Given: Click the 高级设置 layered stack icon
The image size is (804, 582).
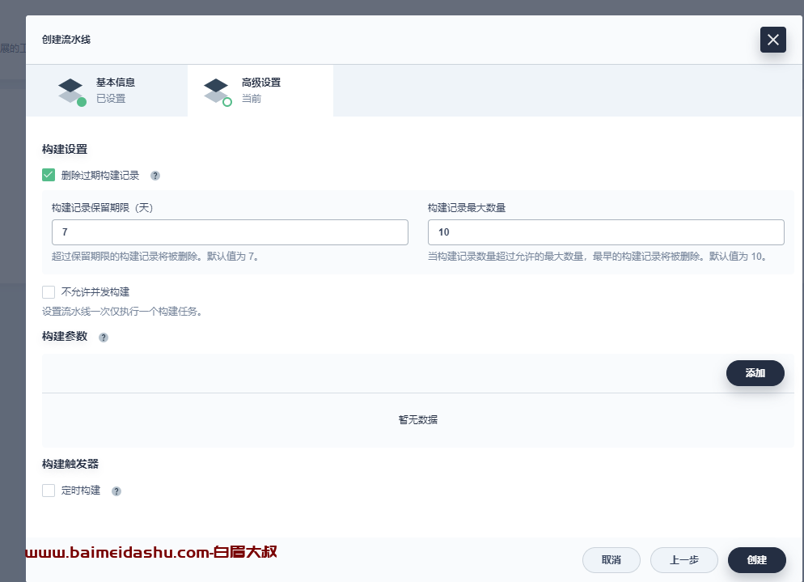Looking at the screenshot, I should coord(217,91).
